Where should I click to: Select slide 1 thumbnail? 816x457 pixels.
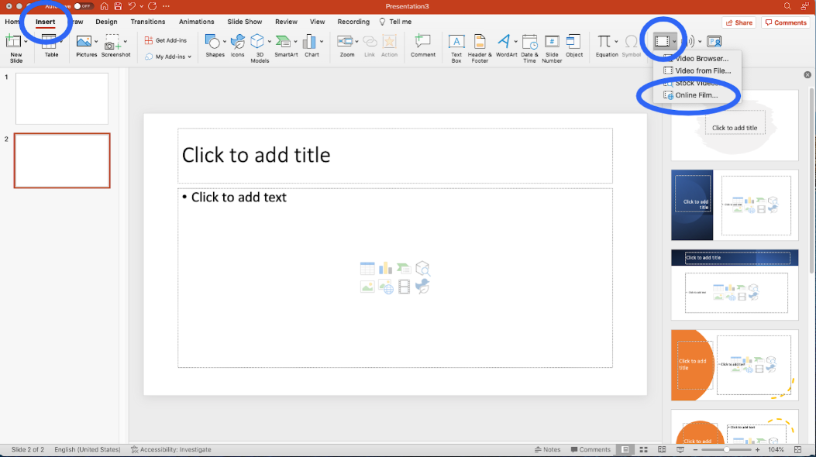coord(62,98)
